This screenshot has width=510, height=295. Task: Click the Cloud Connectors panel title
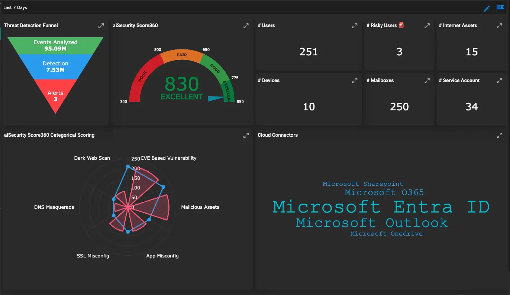click(278, 135)
